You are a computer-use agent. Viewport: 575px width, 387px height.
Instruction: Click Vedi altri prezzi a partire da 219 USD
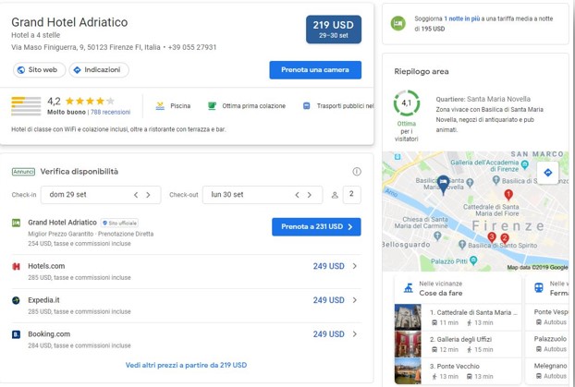pyautogui.click(x=187, y=365)
